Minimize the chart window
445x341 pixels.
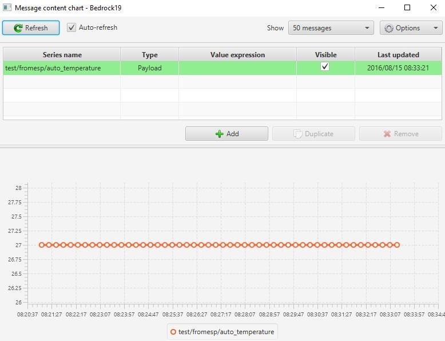(x=381, y=8)
